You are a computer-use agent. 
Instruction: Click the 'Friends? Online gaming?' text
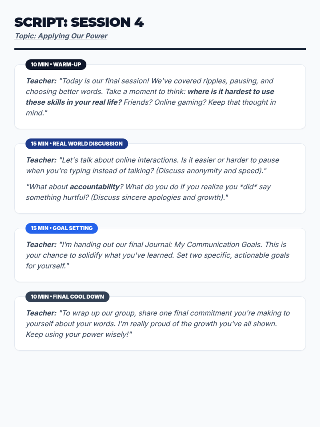165,102
